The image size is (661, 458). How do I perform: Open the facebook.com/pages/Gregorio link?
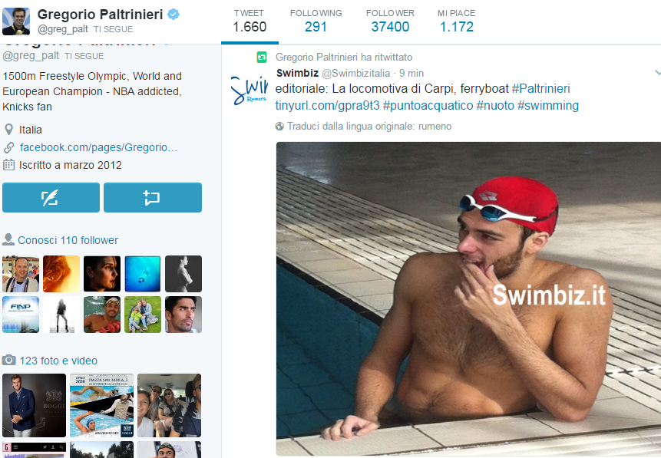[x=98, y=147]
